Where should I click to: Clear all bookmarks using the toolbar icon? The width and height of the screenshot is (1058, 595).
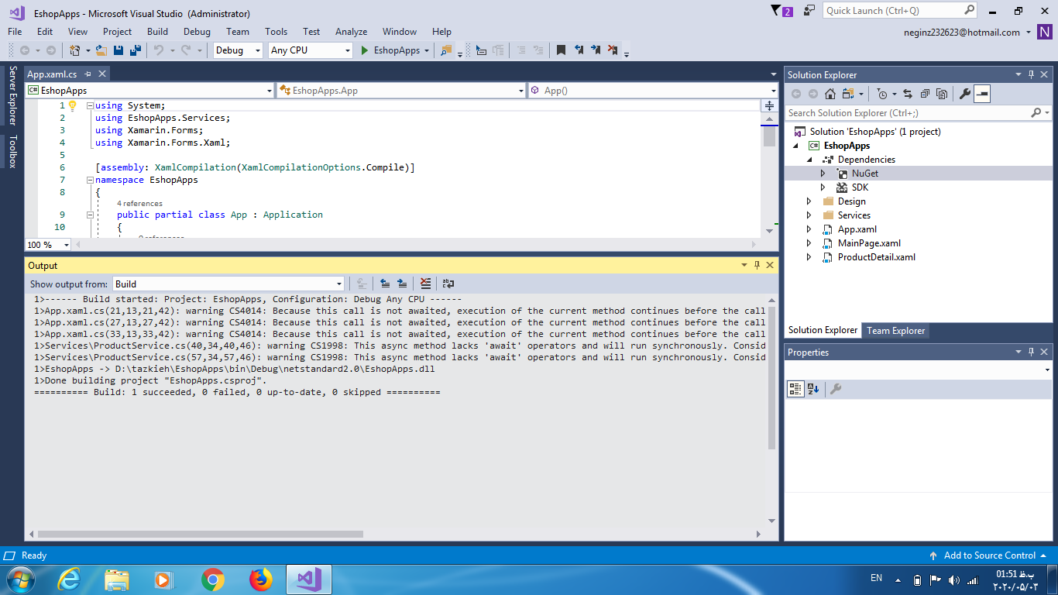pos(613,50)
